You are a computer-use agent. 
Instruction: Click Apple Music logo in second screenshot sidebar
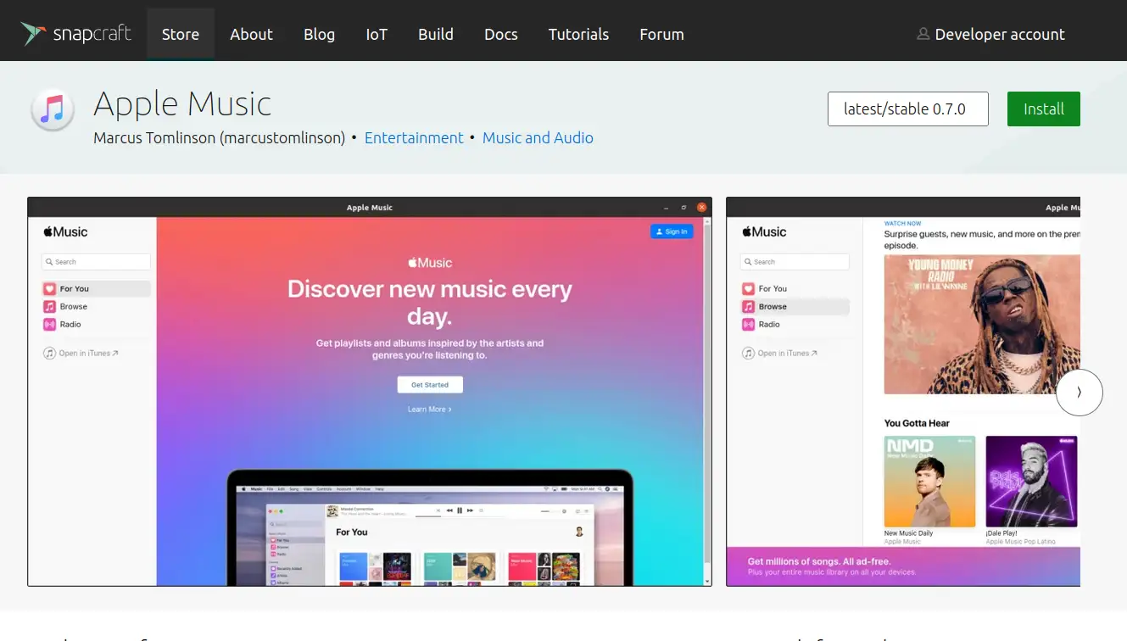764,231
